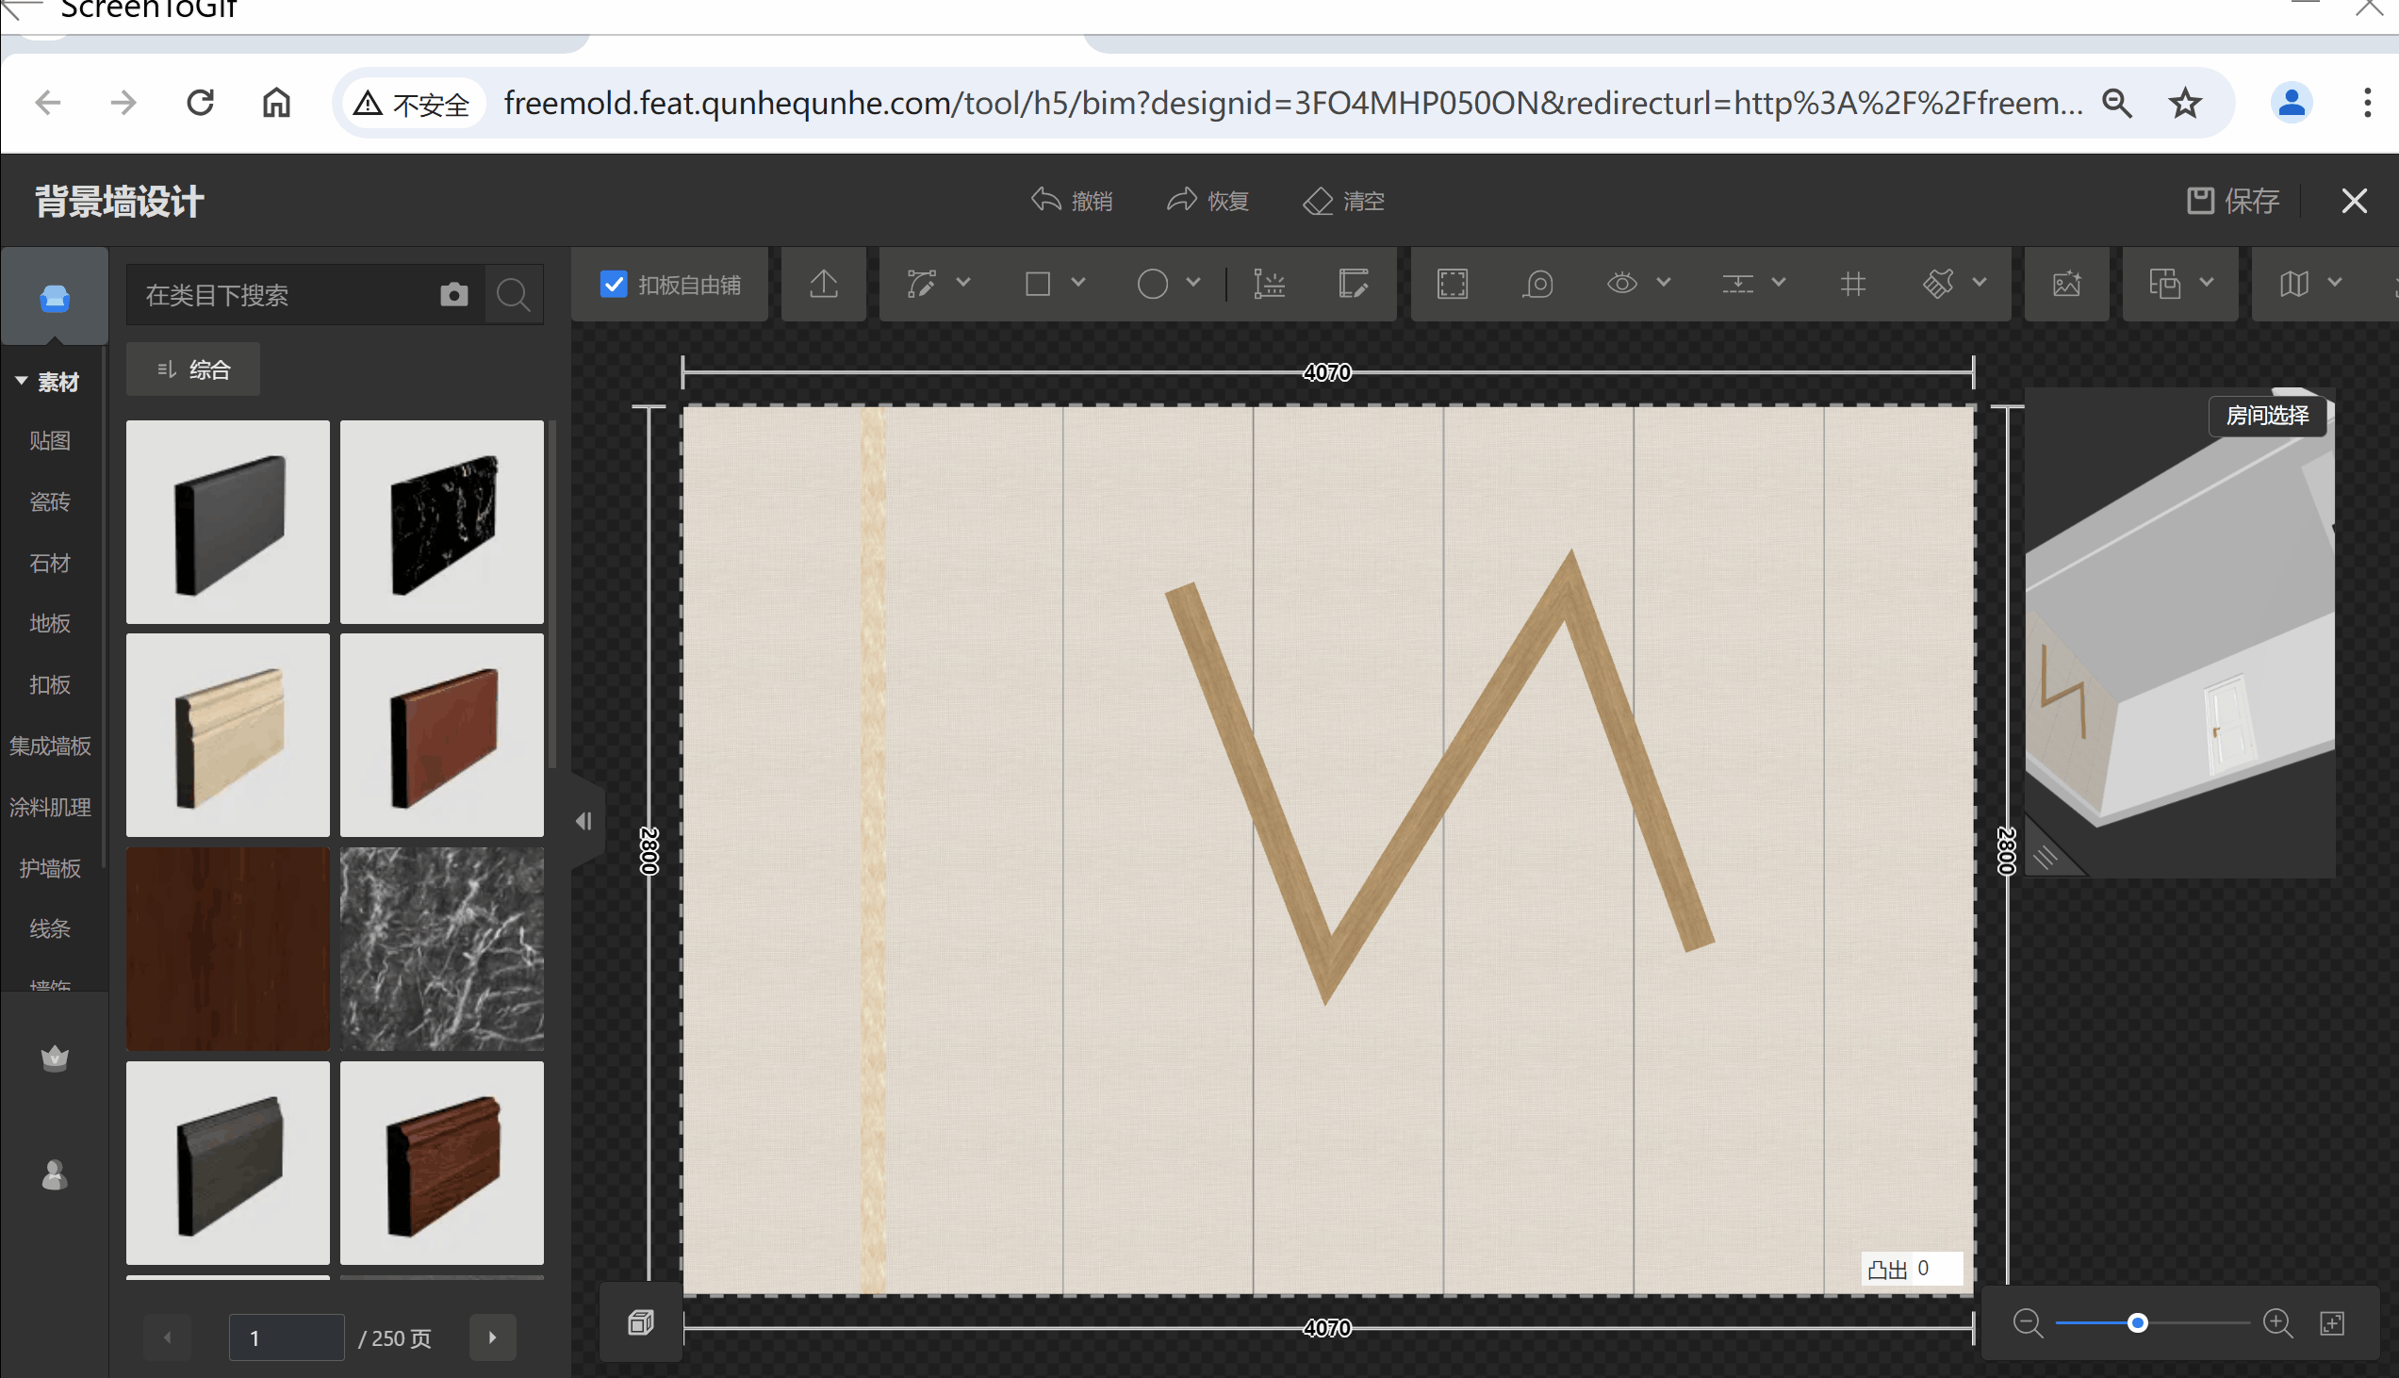The height and width of the screenshot is (1378, 2399).
Task: Select the 护墙板 category in sidebar
Action: tap(49, 868)
